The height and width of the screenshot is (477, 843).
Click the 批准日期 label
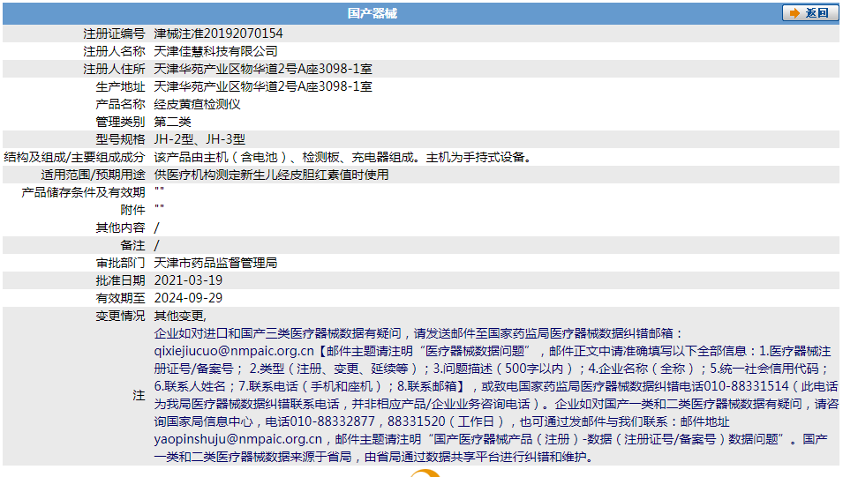coord(120,280)
